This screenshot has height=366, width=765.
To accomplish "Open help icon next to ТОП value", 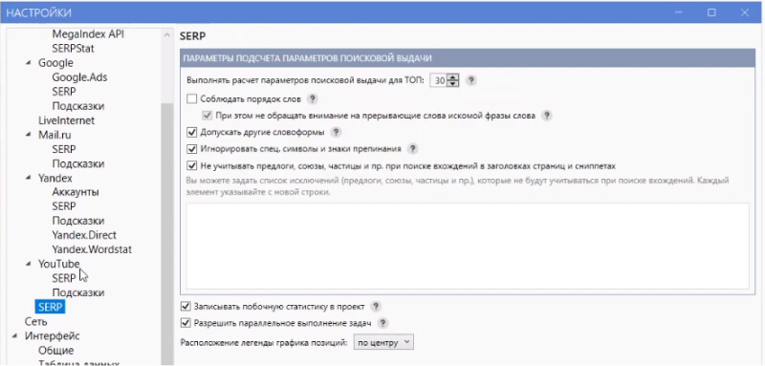I will pos(470,80).
